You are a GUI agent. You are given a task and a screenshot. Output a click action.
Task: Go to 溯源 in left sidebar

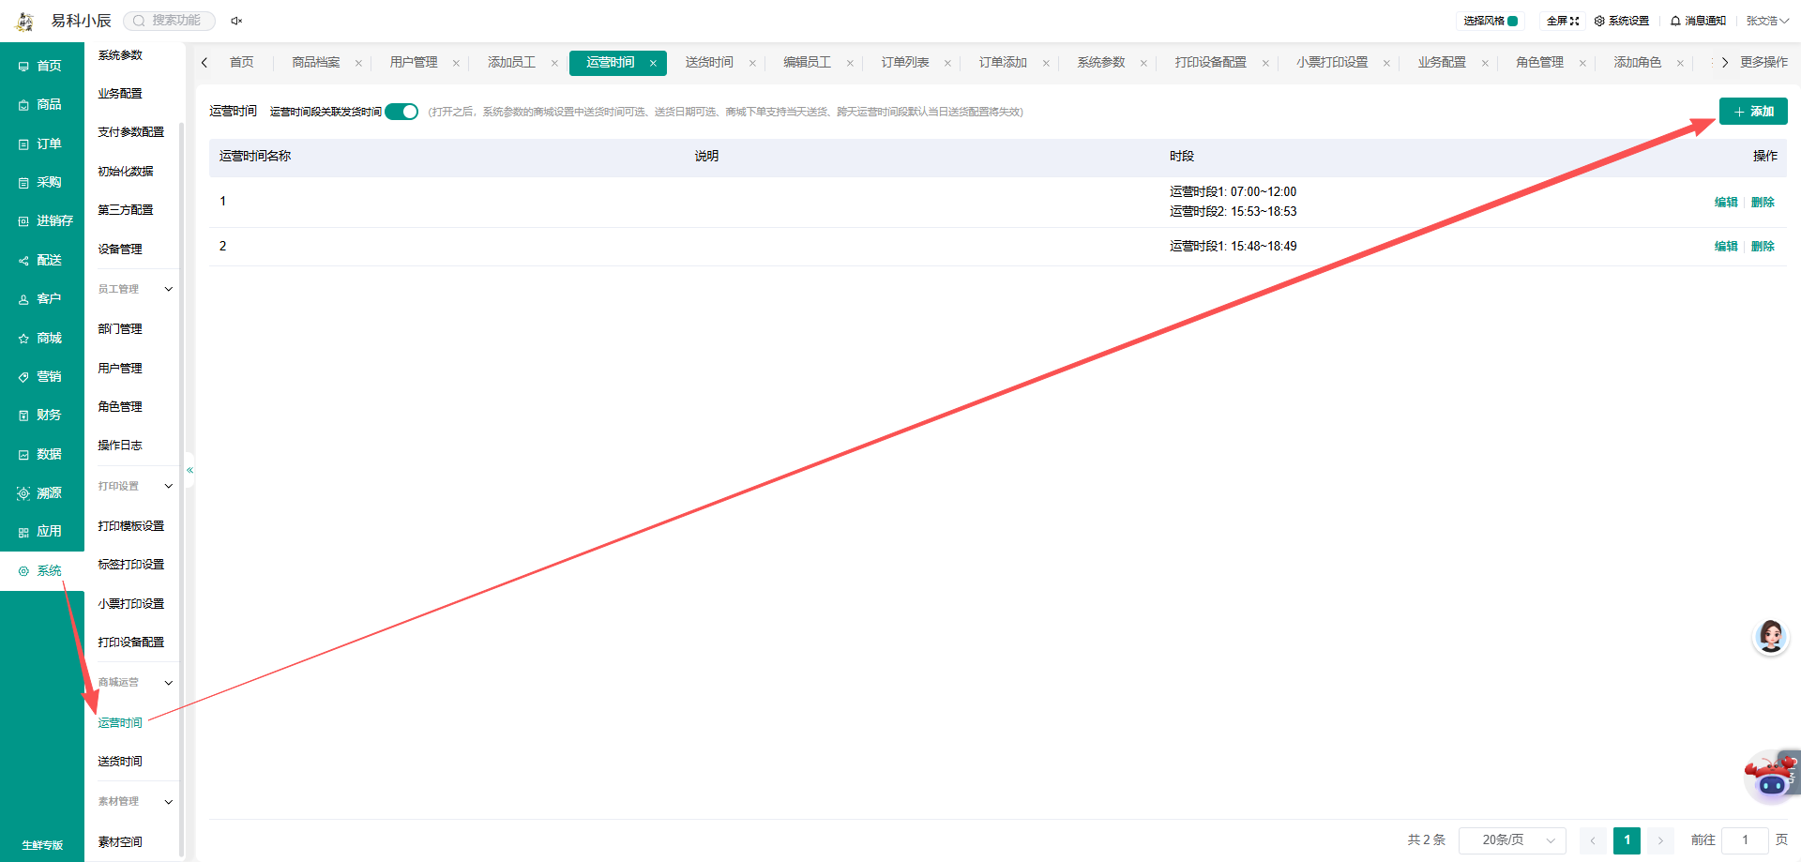[40, 492]
